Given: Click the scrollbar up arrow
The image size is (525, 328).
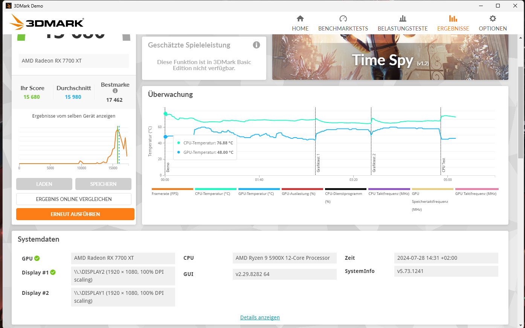Looking at the screenshot, I should 521,37.
